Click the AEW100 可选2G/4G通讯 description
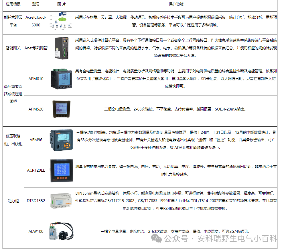286x250 pixels. (x=176, y=232)
